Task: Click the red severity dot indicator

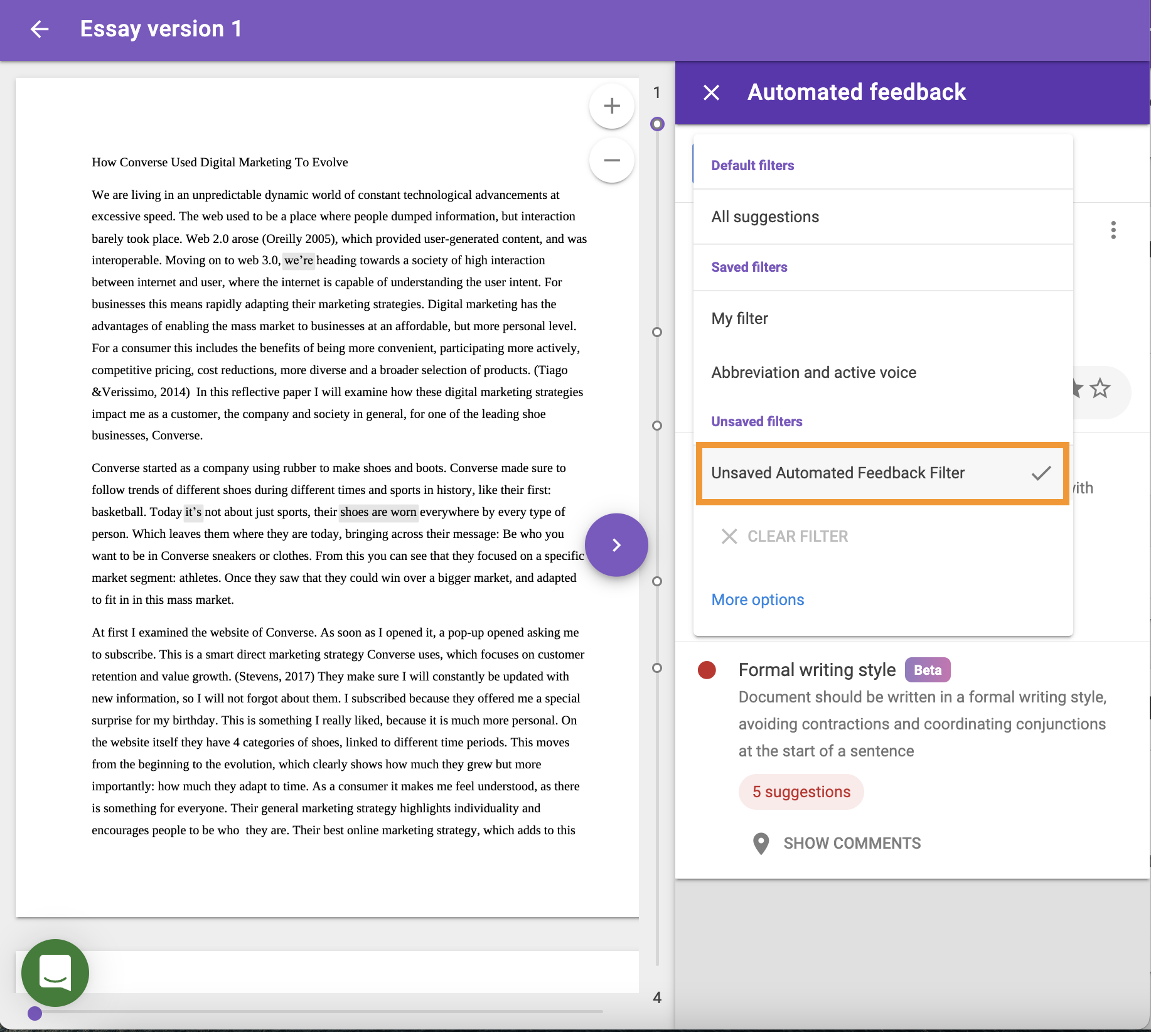Action: pos(707,670)
